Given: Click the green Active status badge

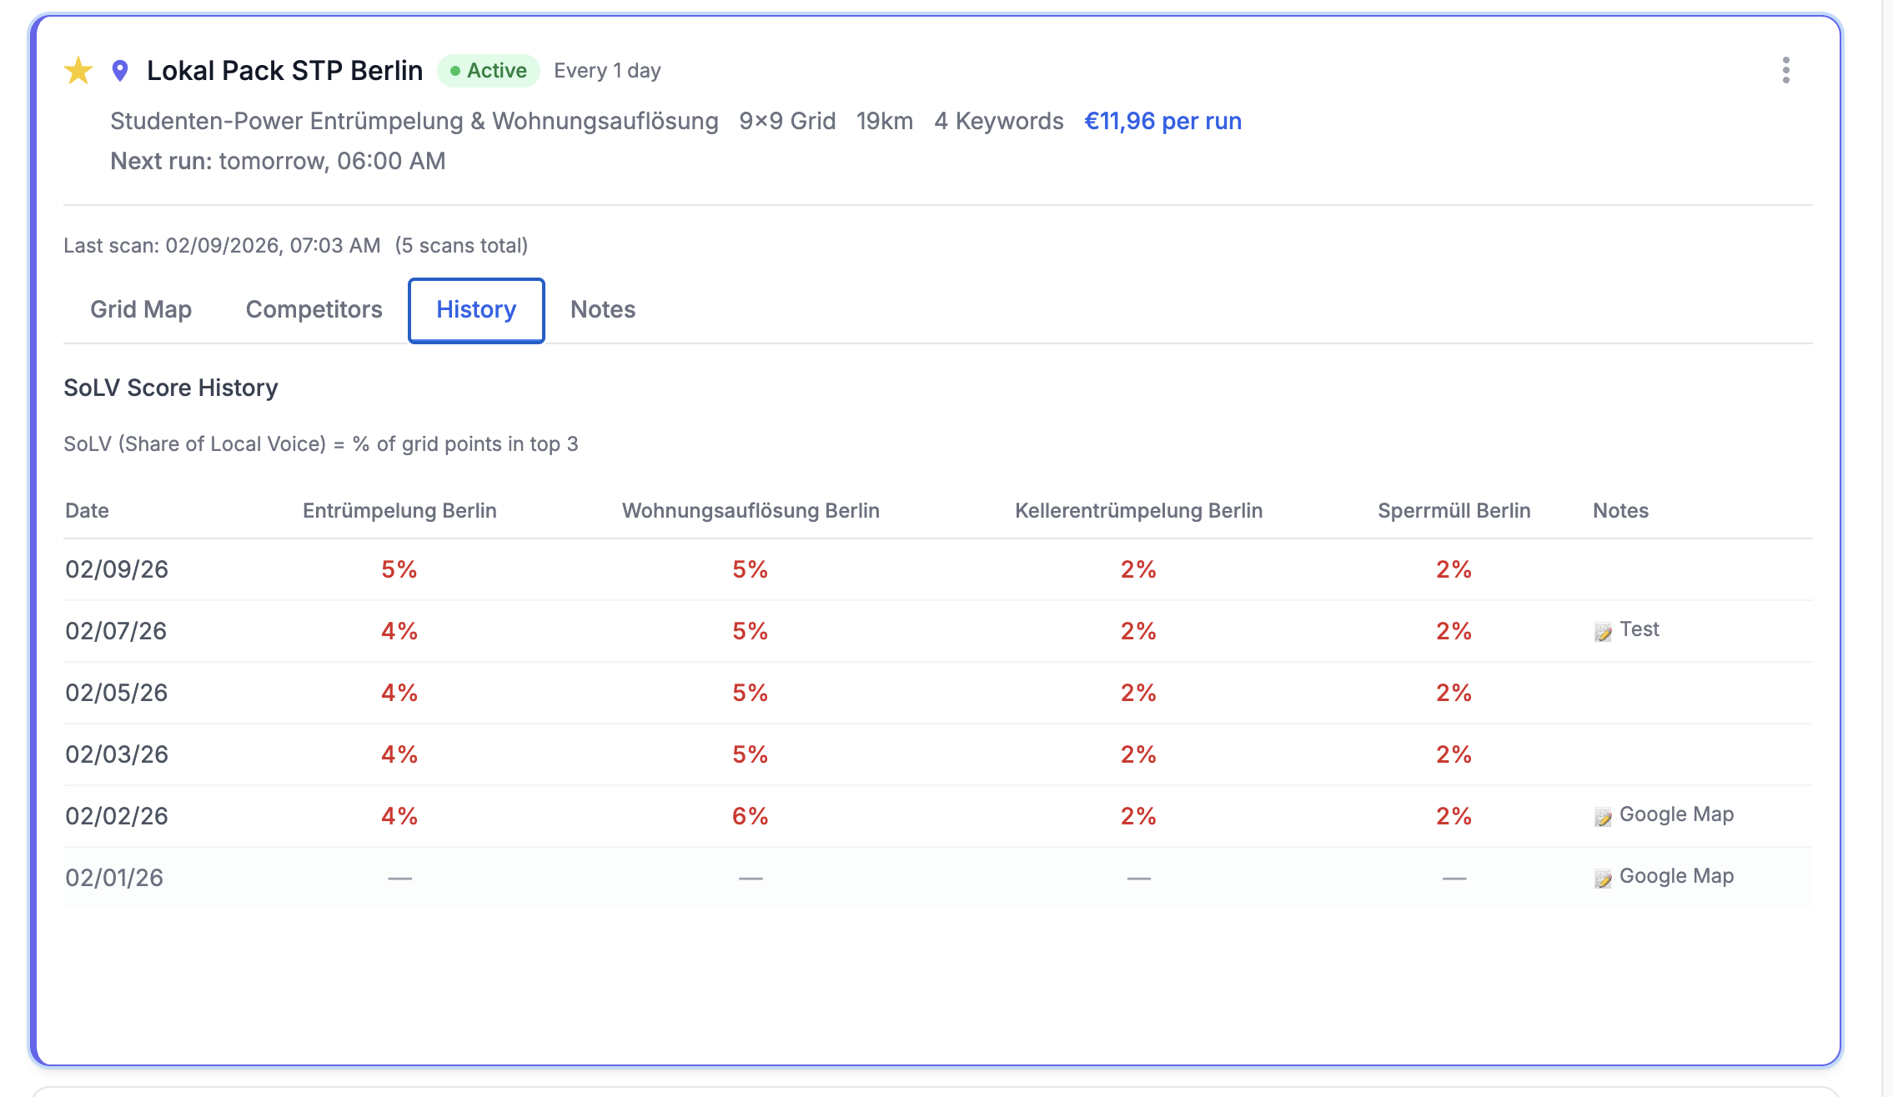Looking at the screenshot, I should click(x=489, y=71).
